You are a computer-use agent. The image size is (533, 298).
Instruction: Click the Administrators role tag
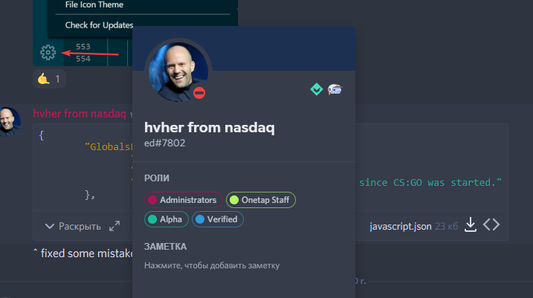click(183, 200)
